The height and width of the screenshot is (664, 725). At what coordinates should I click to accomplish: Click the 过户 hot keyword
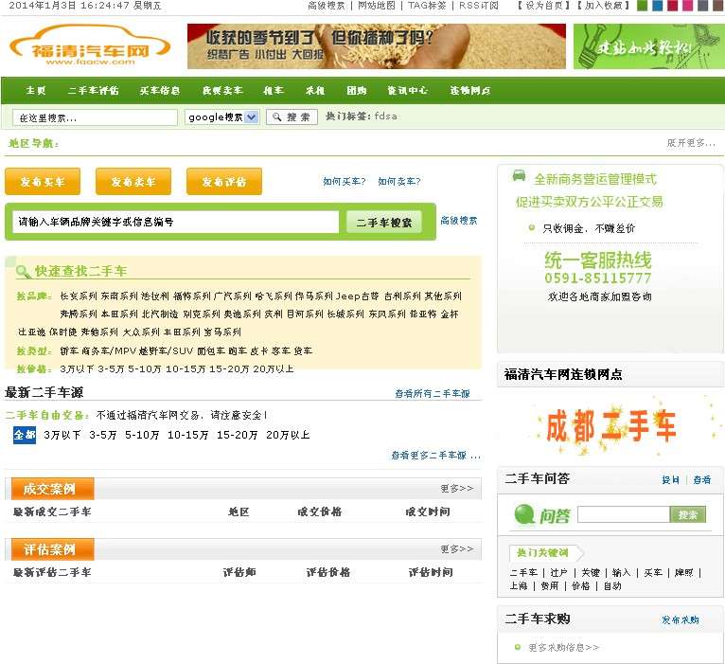559,573
